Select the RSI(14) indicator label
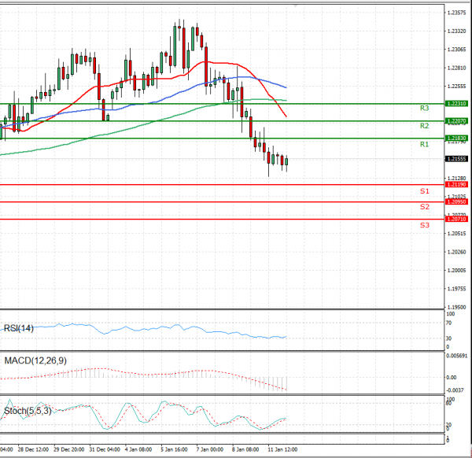The width and height of the screenshot is (472, 458). (19, 328)
